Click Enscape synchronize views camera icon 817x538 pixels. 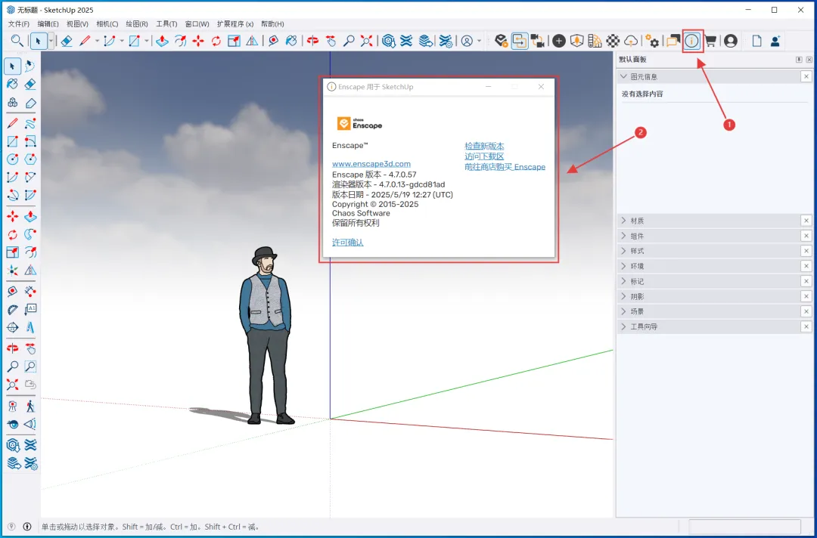[x=538, y=41]
